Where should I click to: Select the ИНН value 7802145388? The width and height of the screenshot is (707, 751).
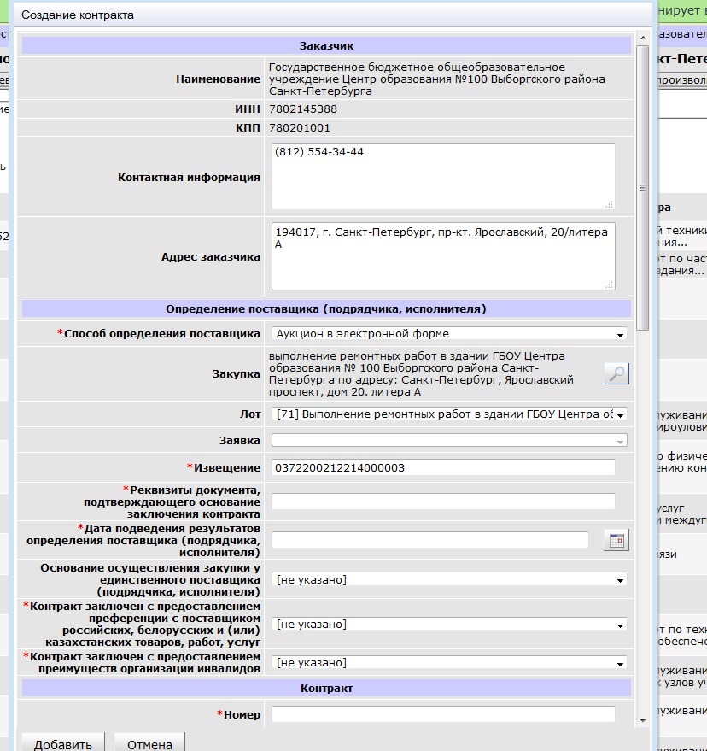303,109
